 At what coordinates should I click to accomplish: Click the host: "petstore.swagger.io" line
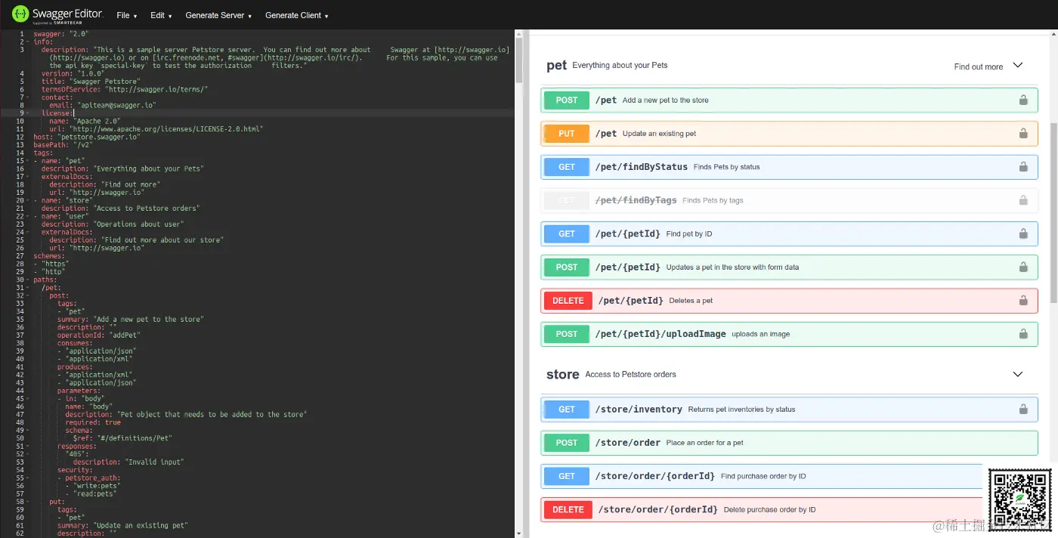(87, 137)
